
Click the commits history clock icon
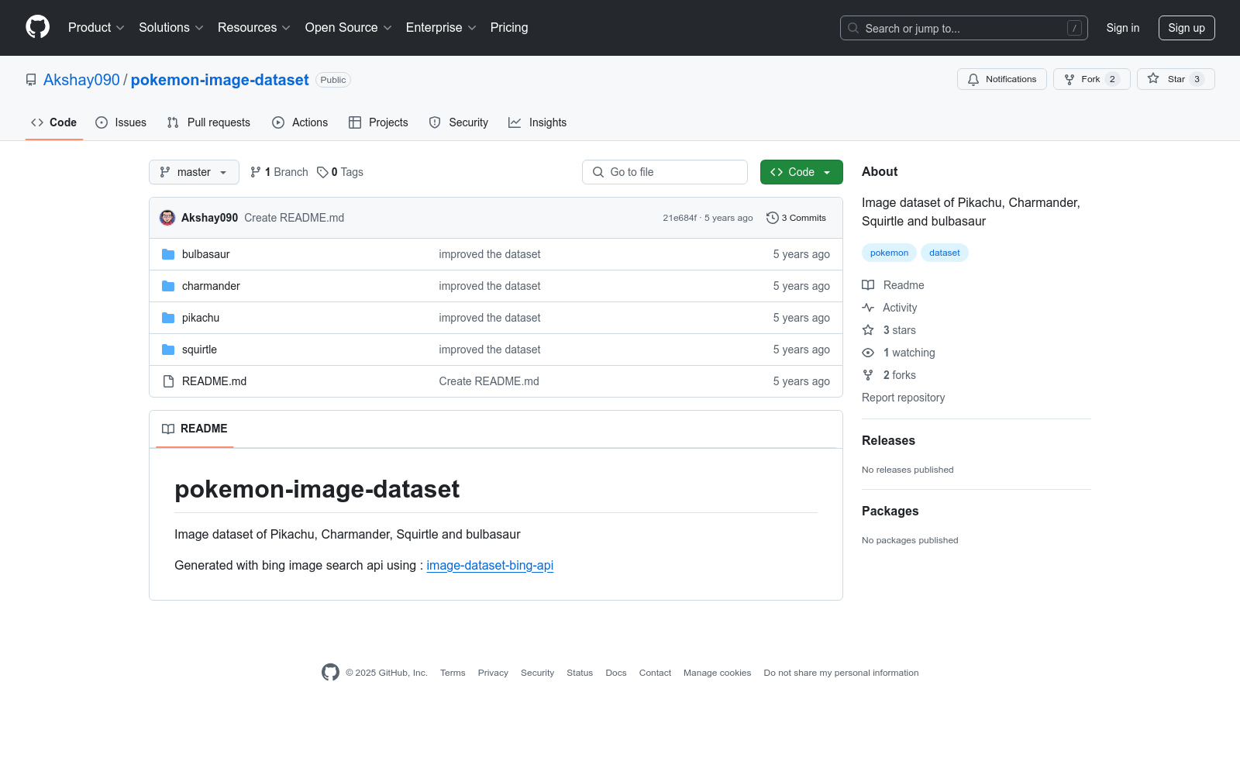point(772,218)
